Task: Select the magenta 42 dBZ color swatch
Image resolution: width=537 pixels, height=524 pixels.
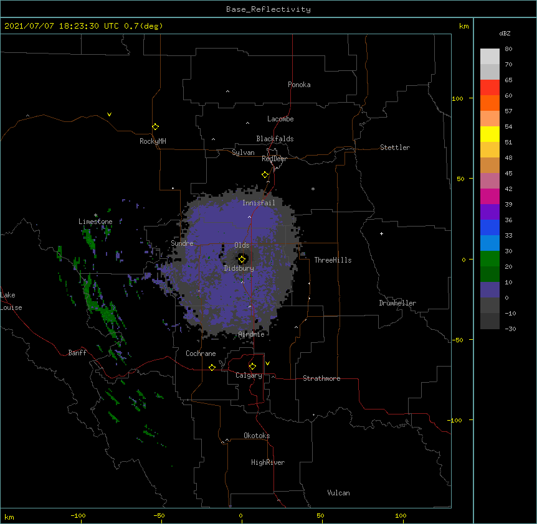Action: click(x=490, y=196)
